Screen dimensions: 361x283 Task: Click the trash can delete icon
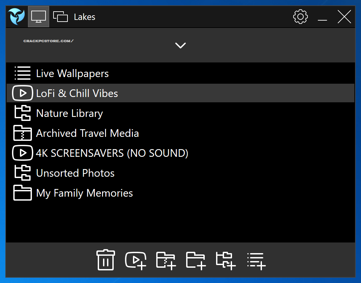pyautogui.click(x=106, y=260)
